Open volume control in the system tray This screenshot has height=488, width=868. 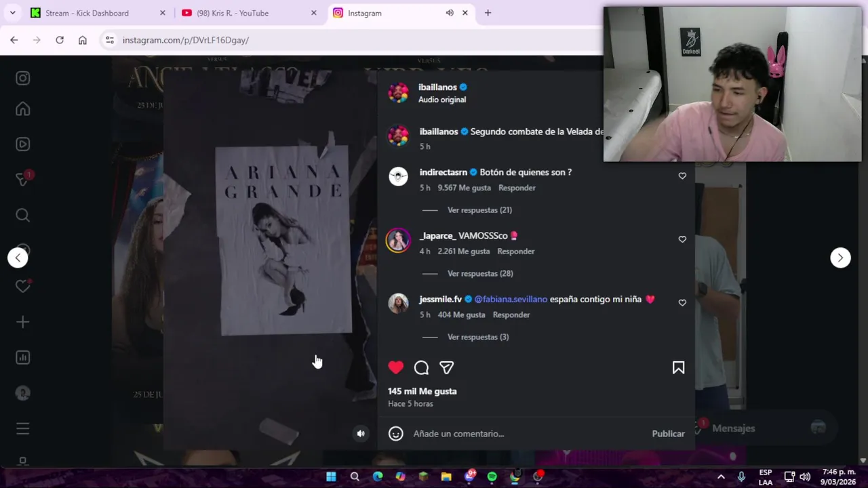805,476
